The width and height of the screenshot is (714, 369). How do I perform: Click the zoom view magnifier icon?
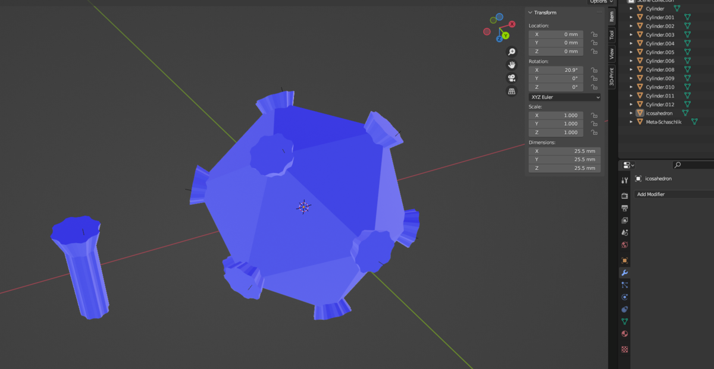click(x=511, y=52)
